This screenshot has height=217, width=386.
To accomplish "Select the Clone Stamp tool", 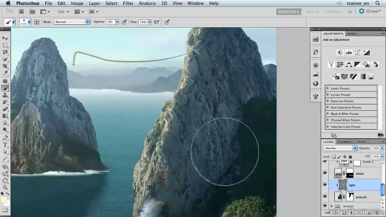I will coord(5,95).
